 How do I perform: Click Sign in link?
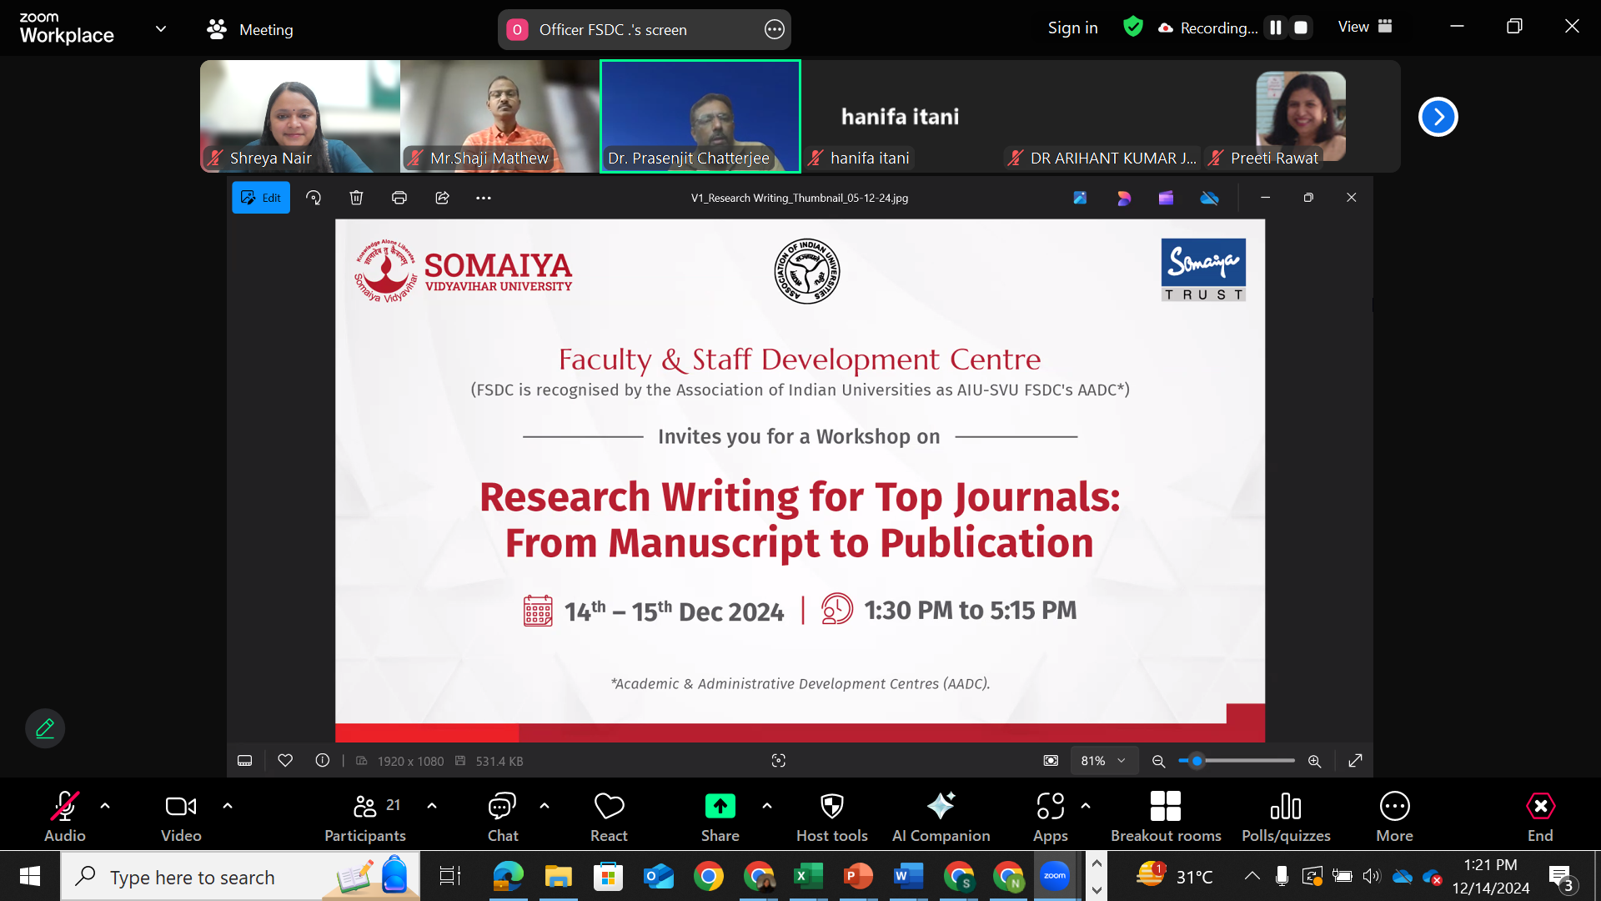1072,28
